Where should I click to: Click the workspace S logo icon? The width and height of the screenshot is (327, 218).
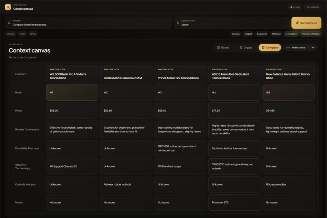(8, 7)
